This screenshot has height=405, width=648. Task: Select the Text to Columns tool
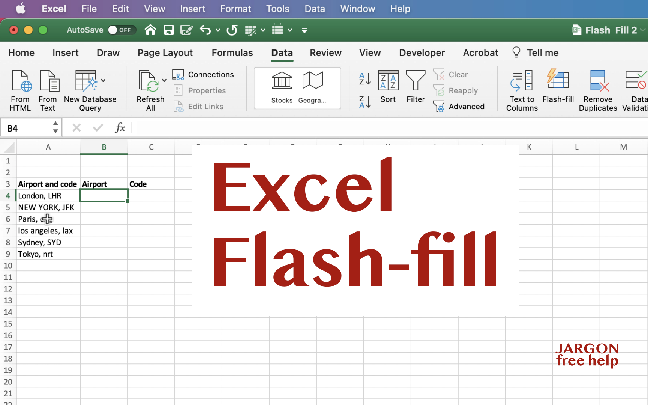[x=521, y=90]
